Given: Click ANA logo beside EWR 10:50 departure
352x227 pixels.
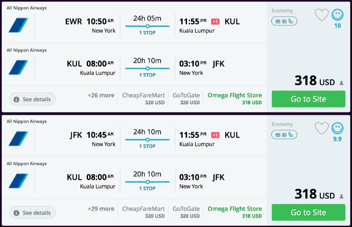Looking at the screenshot, I should (x=18, y=25).
